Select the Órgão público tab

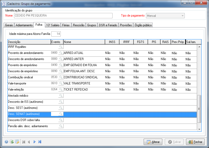[143, 25]
